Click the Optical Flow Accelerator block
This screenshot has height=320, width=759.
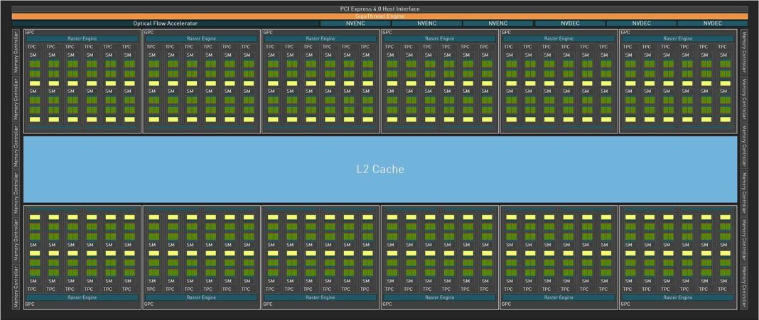(165, 23)
